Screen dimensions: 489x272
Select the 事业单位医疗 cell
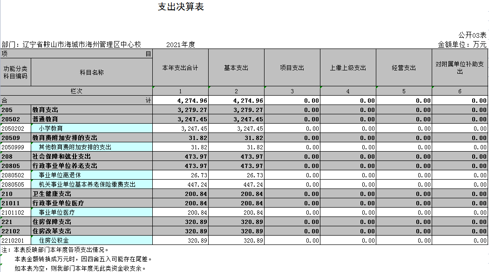pyautogui.click(x=92, y=213)
